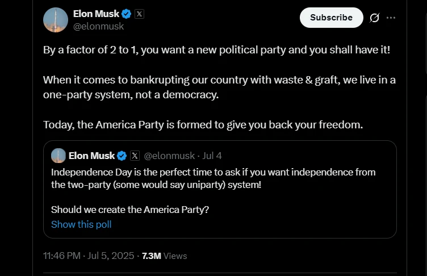Click the 'Should we create the America Party?' line
Screen dimensions: 427x276
point(130,210)
